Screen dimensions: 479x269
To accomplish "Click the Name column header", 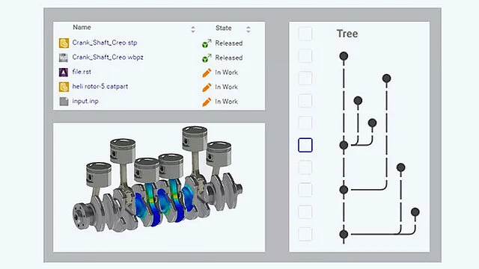I will [x=82, y=28].
